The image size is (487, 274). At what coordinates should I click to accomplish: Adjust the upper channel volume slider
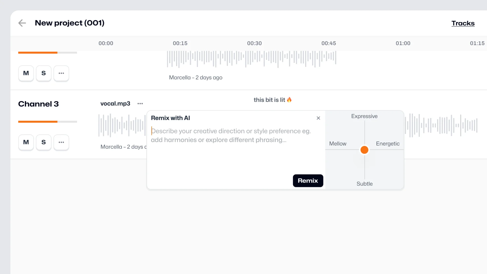pos(57,53)
